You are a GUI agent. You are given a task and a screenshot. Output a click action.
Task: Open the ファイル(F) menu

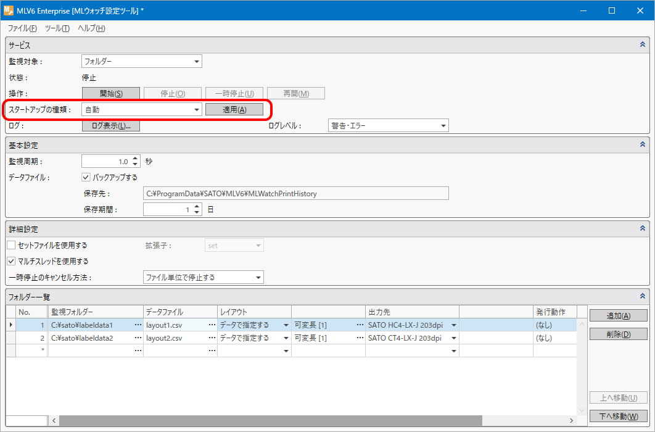coord(22,28)
